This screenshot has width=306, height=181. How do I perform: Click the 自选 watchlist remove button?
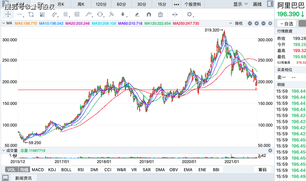(x=286, y=24)
